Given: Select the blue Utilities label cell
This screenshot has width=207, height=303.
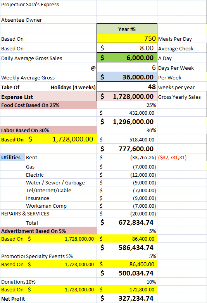Looking at the screenshot, I should click(x=12, y=157).
